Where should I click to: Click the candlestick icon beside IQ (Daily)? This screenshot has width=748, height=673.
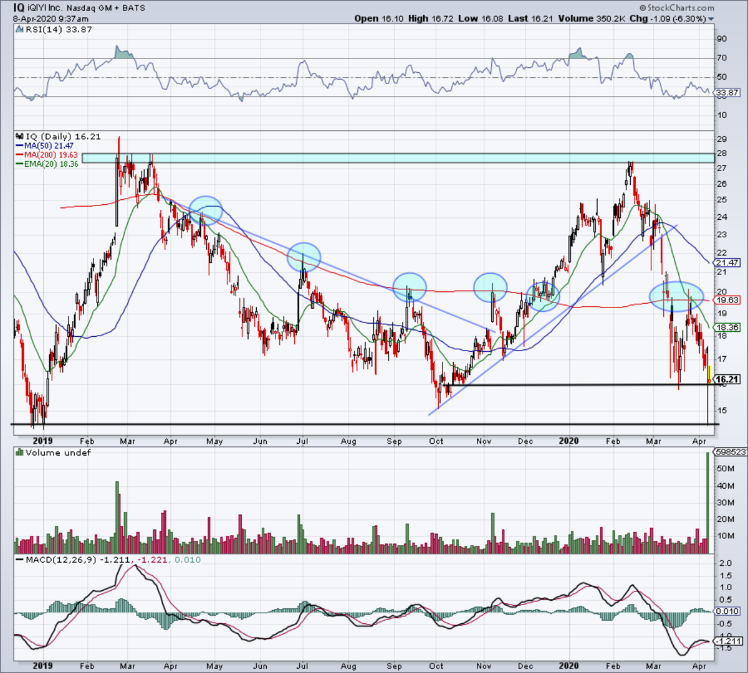(19, 136)
